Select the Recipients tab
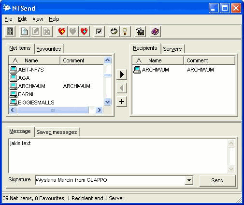 [145, 48]
